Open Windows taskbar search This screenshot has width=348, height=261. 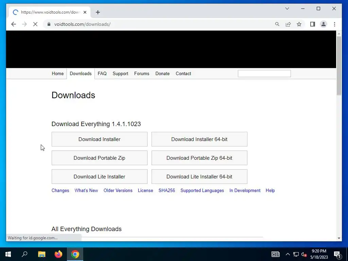pos(24,254)
